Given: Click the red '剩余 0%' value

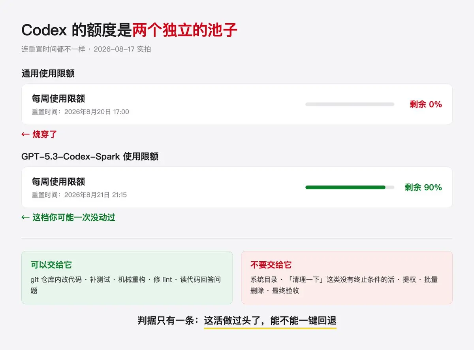Looking at the screenshot, I should pos(426,104).
